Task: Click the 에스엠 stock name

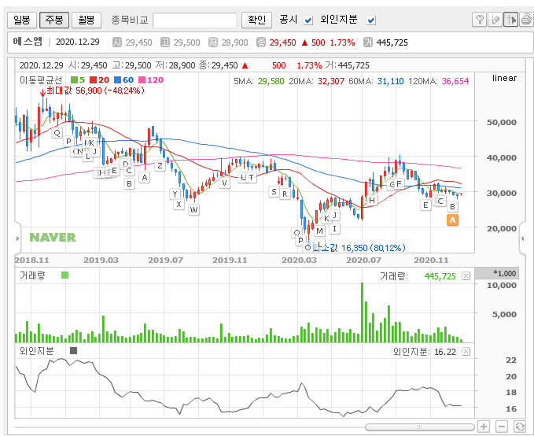Action: tap(28, 42)
